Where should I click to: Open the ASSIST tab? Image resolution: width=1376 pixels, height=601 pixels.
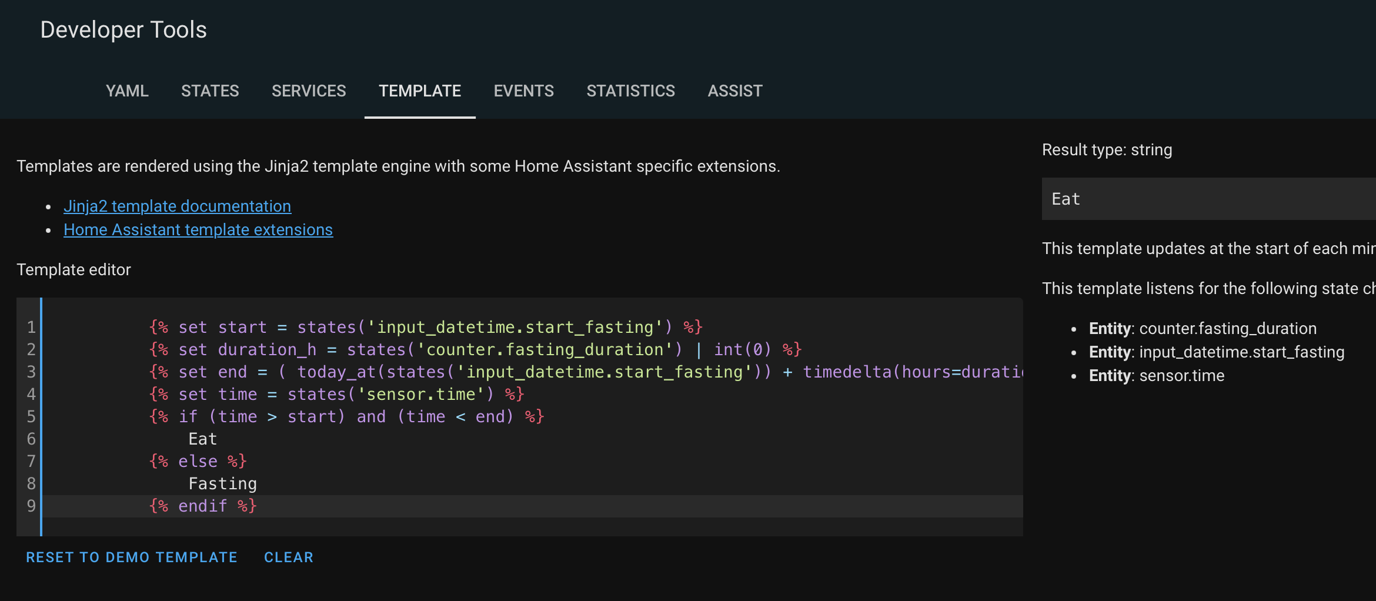click(x=734, y=91)
